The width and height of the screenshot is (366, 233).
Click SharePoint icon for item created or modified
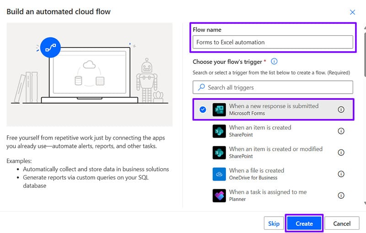coord(220,153)
